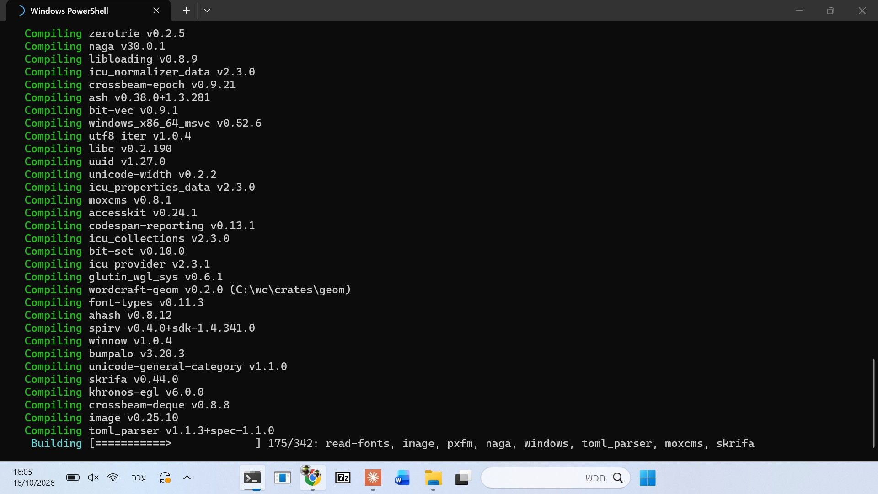Close the Windows PowerShell tab

156,11
